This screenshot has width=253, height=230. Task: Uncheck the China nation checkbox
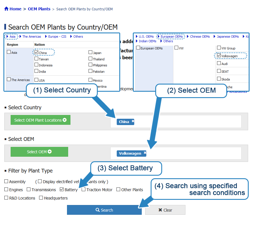click(36, 52)
